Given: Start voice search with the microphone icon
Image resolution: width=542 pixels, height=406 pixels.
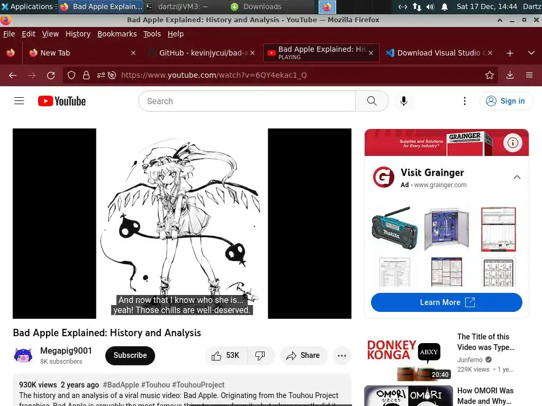Looking at the screenshot, I should pyautogui.click(x=403, y=101).
